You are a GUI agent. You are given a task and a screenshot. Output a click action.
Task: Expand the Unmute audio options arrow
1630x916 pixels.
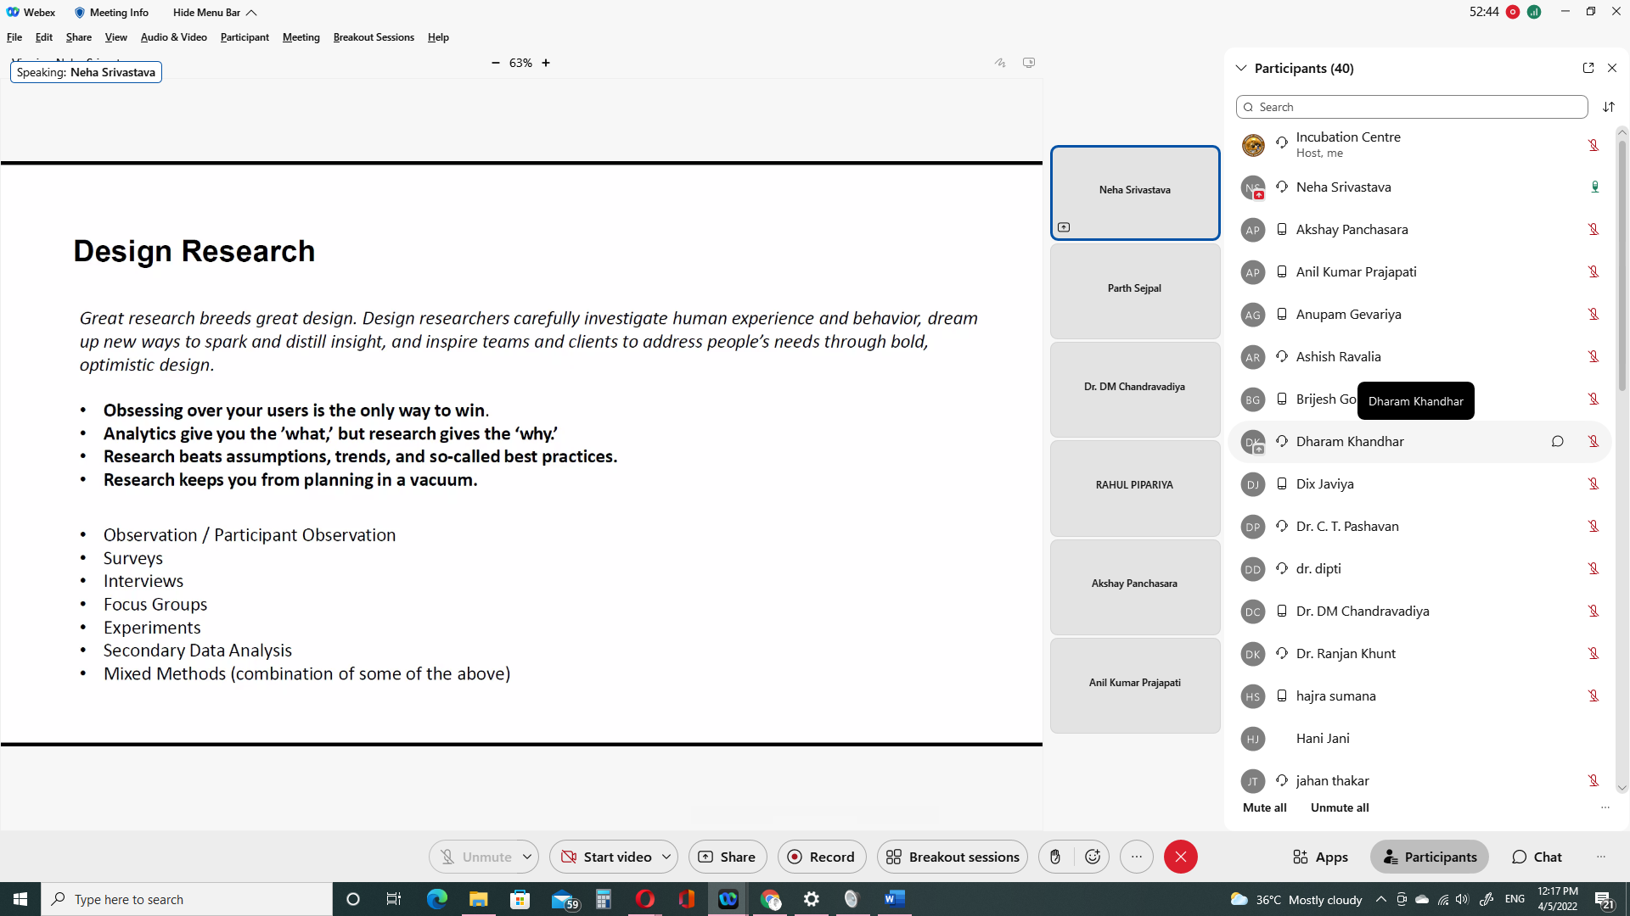(527, 857)
